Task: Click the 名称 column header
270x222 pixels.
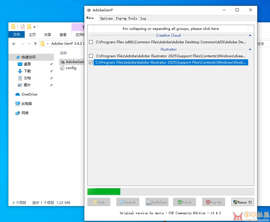Action: 63,53
